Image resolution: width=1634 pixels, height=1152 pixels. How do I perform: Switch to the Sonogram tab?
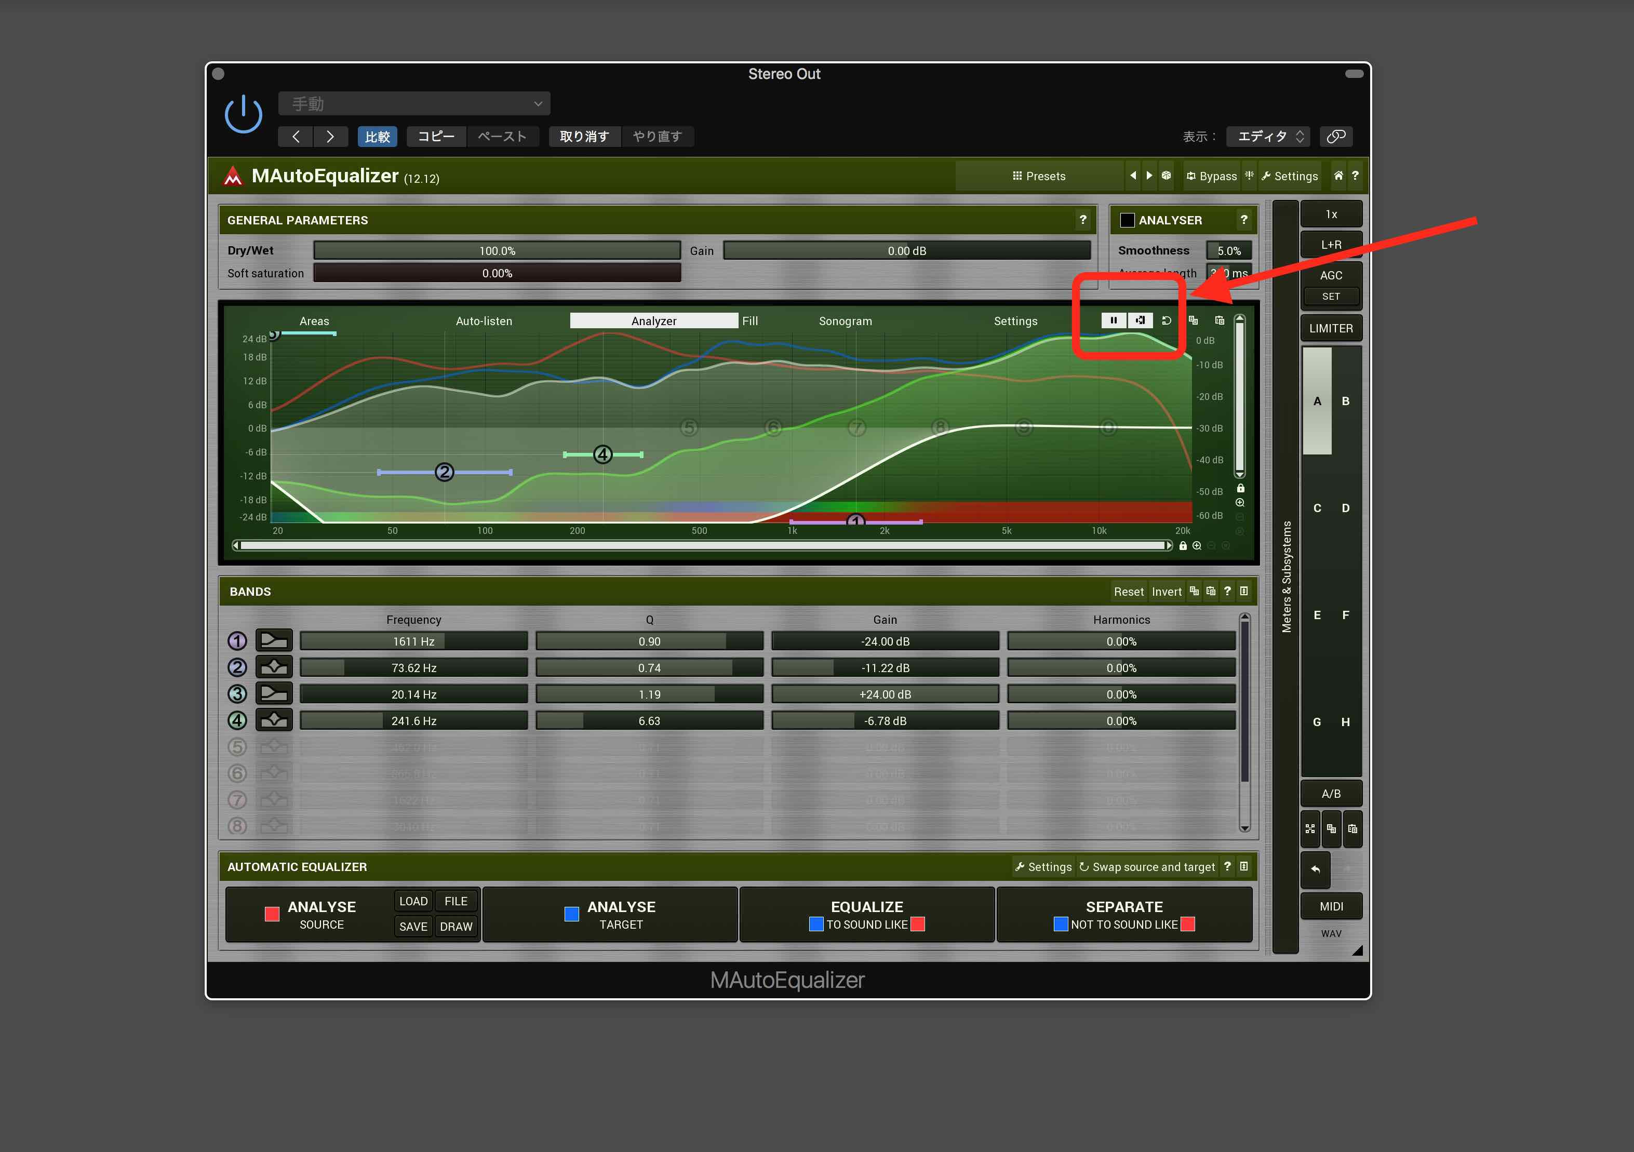845,321
